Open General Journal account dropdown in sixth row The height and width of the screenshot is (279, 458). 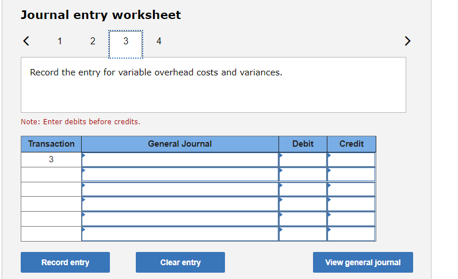pos(180,234)
